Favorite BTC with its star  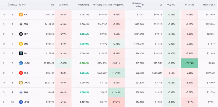point(3,15)
